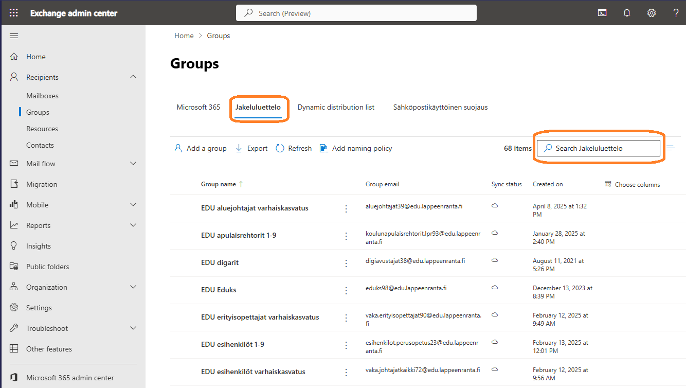
Task: Collapse the Recipients section
Action: (133, 77)
